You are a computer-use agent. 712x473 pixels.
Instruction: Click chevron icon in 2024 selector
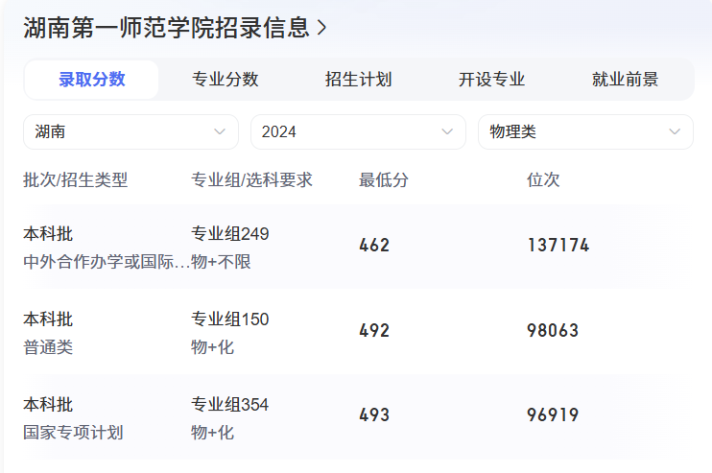(447, 131)
